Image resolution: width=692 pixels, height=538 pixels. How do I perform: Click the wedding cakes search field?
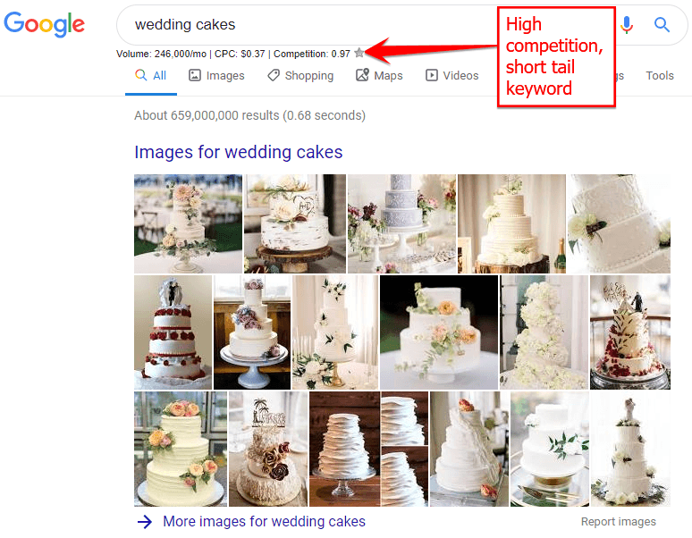click(x=309, y=25)
